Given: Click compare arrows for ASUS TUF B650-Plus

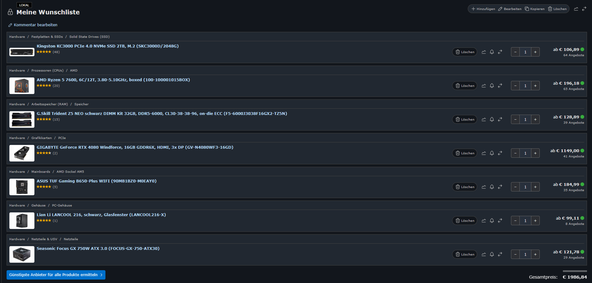Looking at the screenshot, I should (500, 187).
